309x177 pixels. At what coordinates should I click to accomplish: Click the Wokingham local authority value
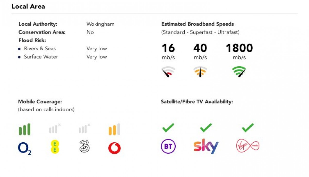point(100,24)
